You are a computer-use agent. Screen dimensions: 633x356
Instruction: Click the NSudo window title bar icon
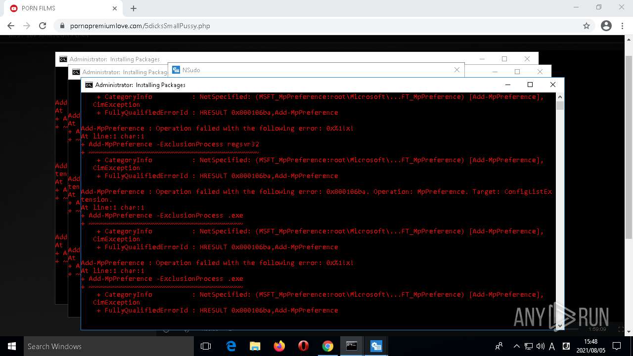tap(176, 70)
